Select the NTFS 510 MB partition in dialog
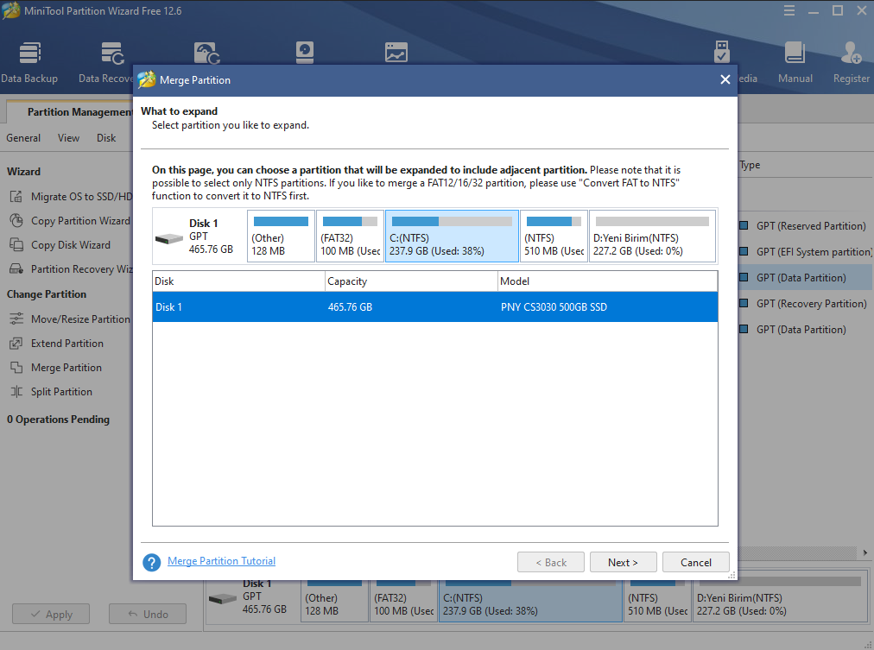This screenshot has width=874, height=650. [554, 237]
